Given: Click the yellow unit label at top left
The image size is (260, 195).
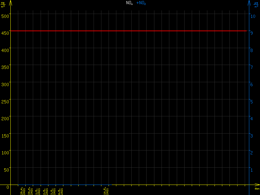Looking at the screenshot, I should [4, 4].
